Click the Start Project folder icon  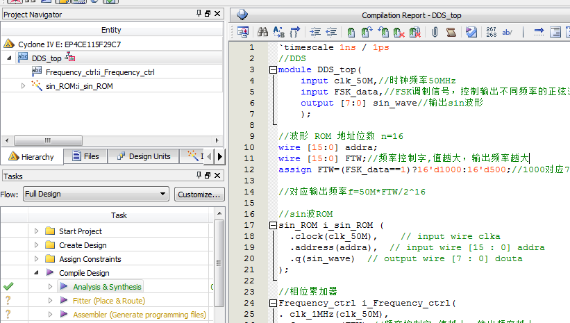[50, 231]
